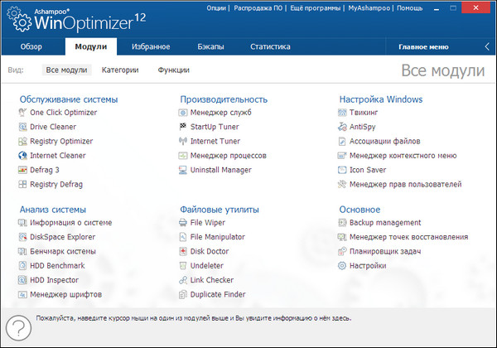Switch view to Функции

pyautogui.click(x=173, y=70)
